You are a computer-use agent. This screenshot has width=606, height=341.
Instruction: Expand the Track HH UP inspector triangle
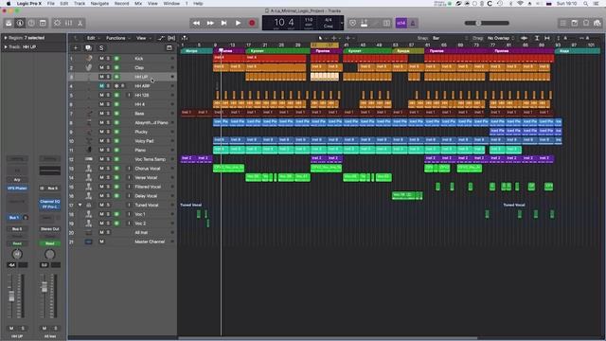pyautogui.click(x=6, y=47)
